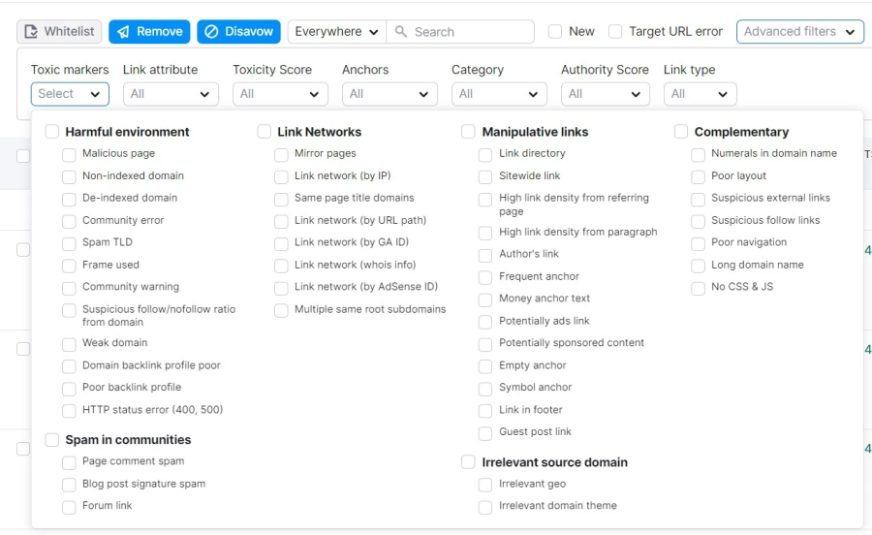The height and width of the screenshot is (535, 872).
Task: Select Link network (by URL path)
Action: (281, 221)
